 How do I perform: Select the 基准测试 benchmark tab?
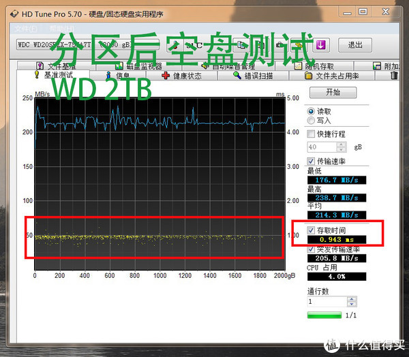53,75
